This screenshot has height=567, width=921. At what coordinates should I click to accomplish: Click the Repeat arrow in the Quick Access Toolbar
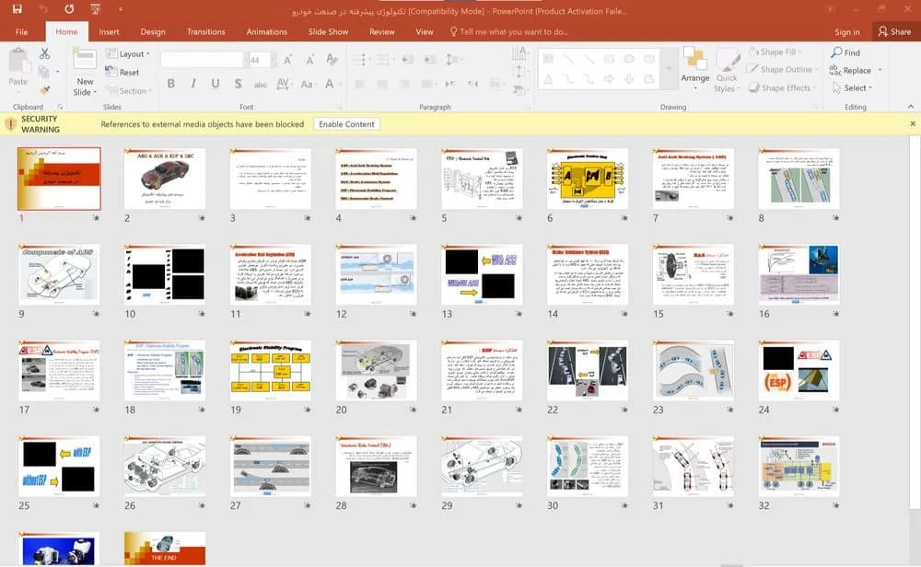click(69, 9)
